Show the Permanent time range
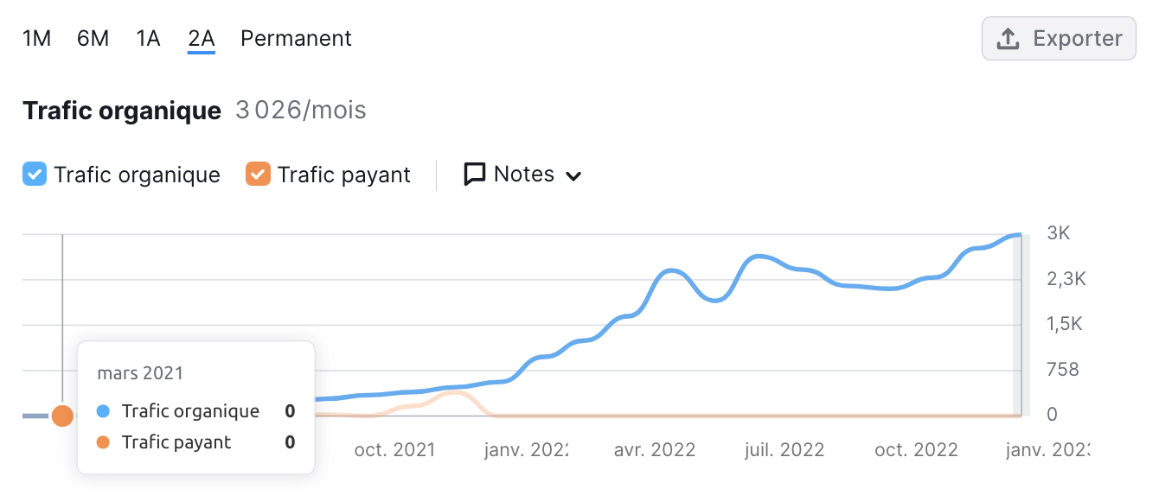 [296, 39]
